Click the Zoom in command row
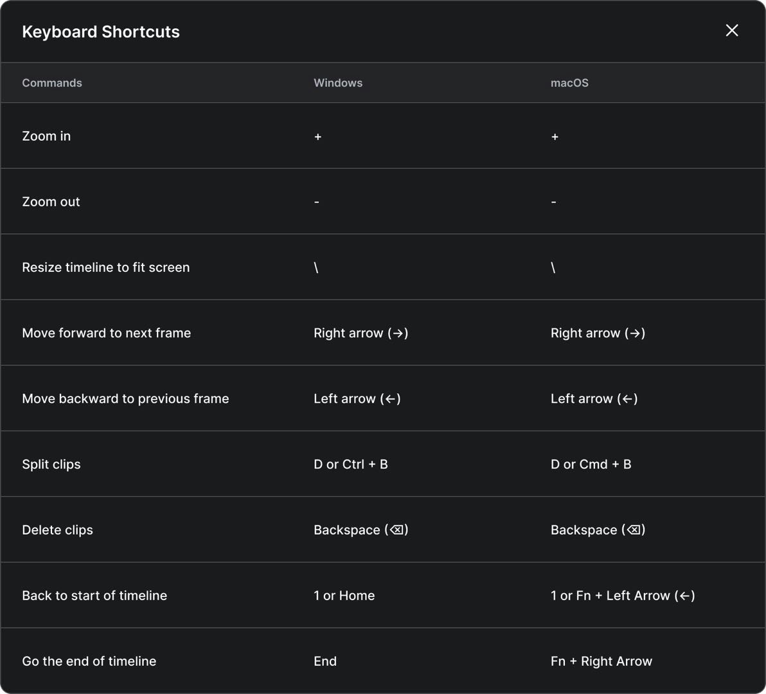This screenshot has width=766, height=694. point(46,136)
